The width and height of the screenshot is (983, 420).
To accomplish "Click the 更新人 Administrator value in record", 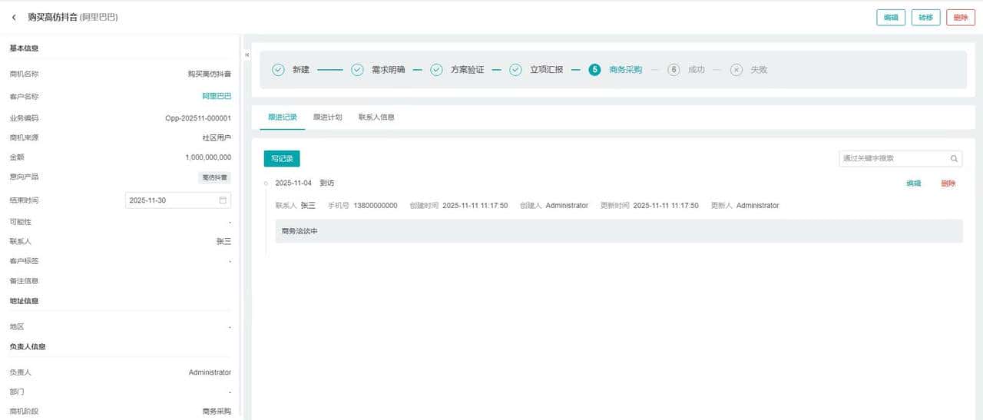I will (758, 206).
